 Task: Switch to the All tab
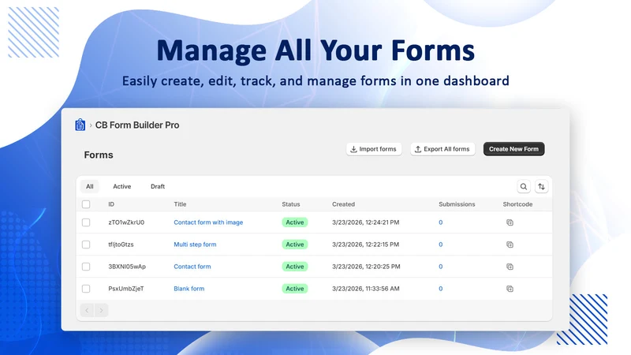89,186
